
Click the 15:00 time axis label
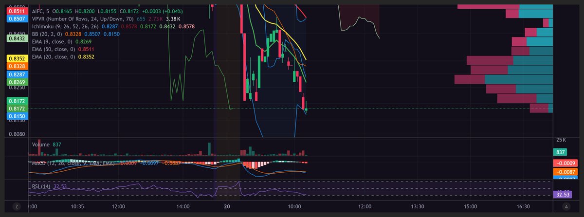(x=470, y=206)
